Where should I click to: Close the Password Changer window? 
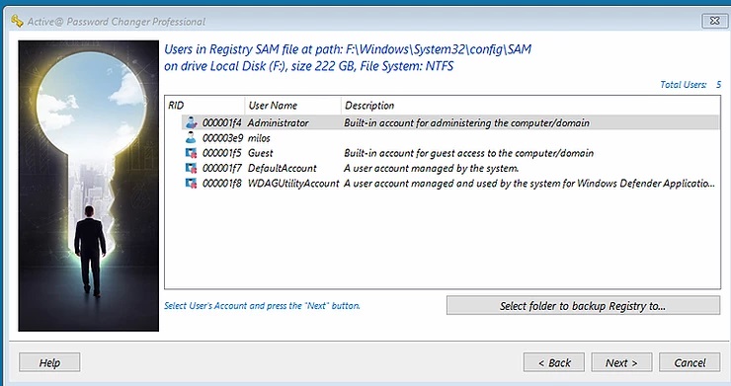click(x=714, y=21)
